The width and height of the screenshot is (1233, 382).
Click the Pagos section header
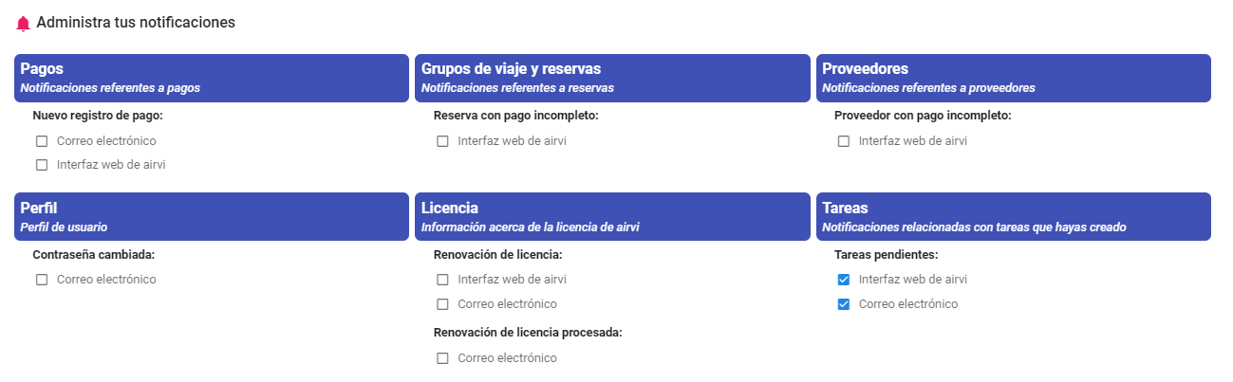pos(211,78)
